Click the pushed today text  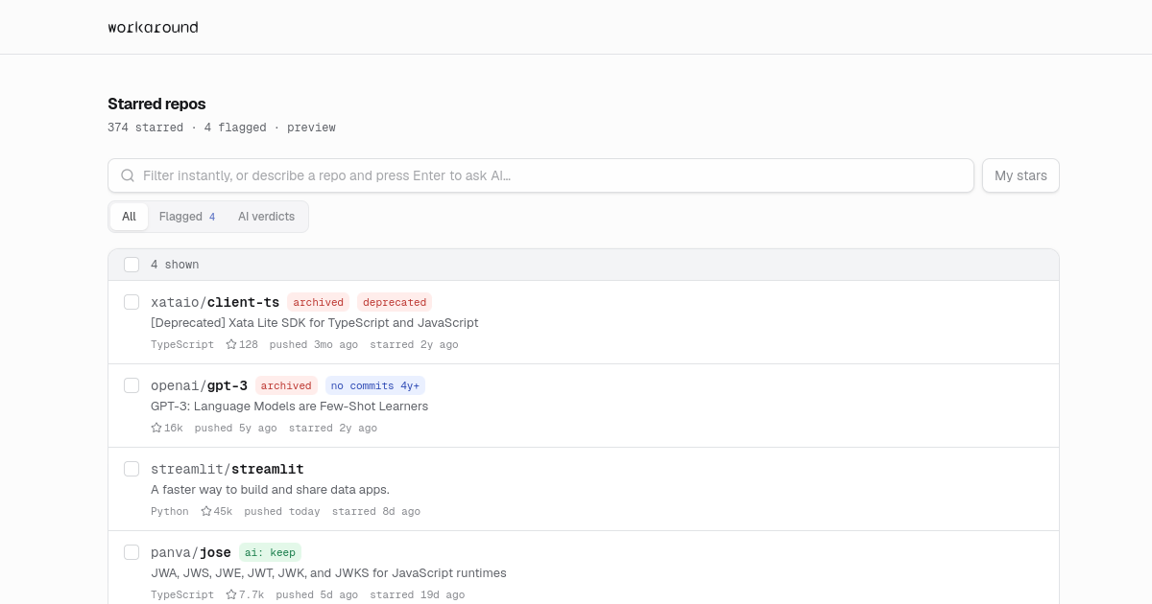coord(282,511)
